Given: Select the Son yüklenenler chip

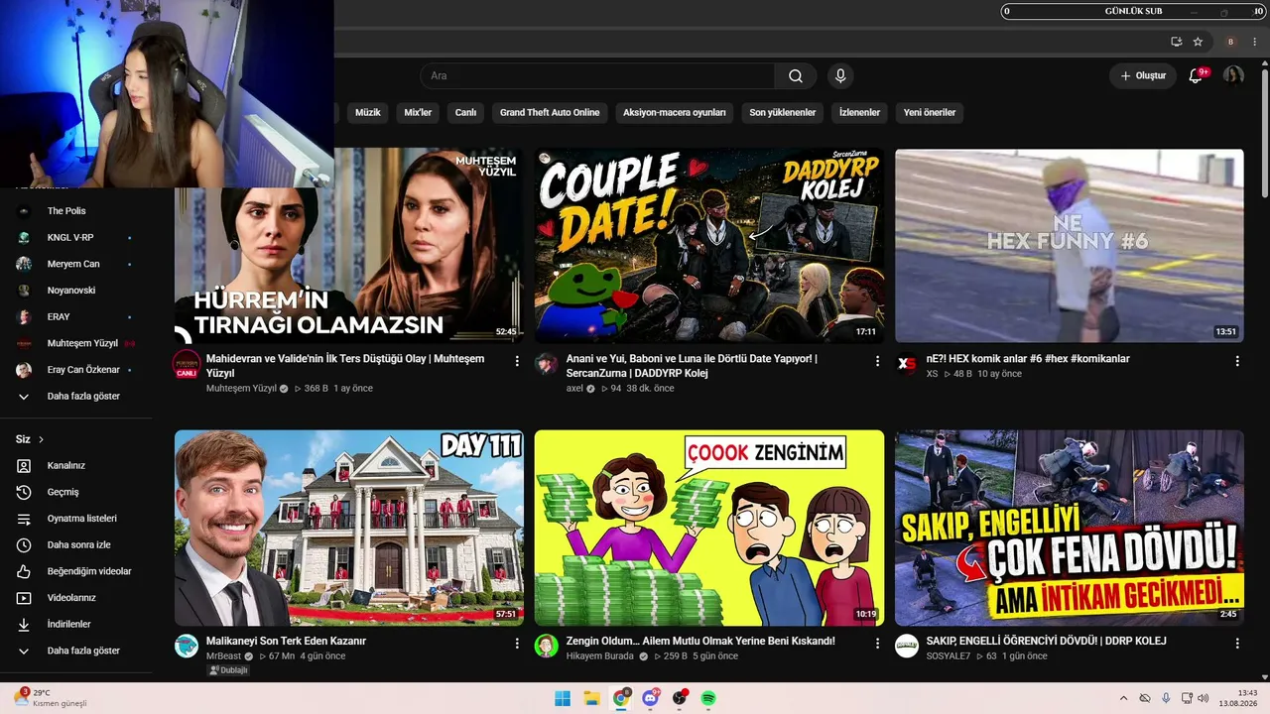Looking at the screenshot, I should coord(783,113).
